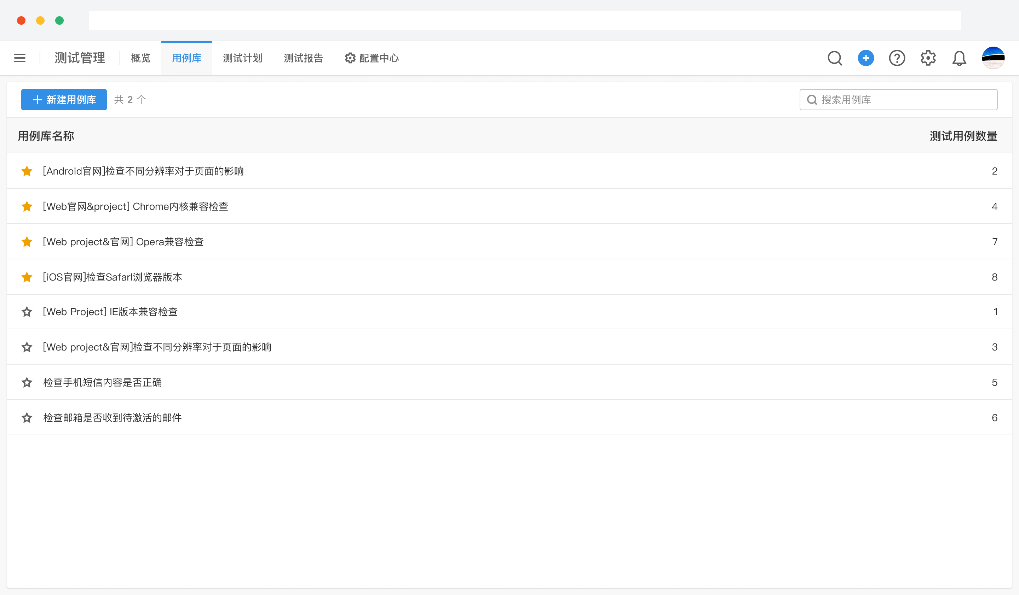The width and height of the screenshot is (1019, 595).
Task: Open the Opera兼容检查 library link
Action: click(x=123, y=242)
